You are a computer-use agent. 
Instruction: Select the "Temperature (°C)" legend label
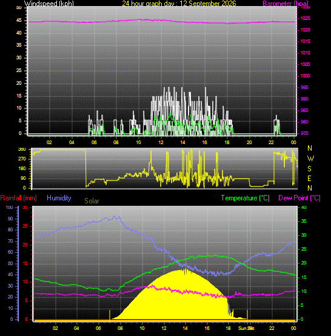tap(245, 198)
